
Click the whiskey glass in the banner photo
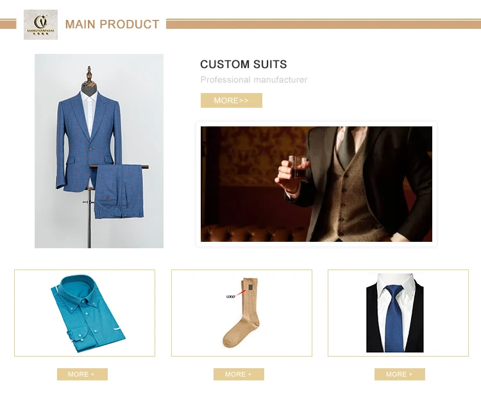pyautogui.click(x=298, y=167)
